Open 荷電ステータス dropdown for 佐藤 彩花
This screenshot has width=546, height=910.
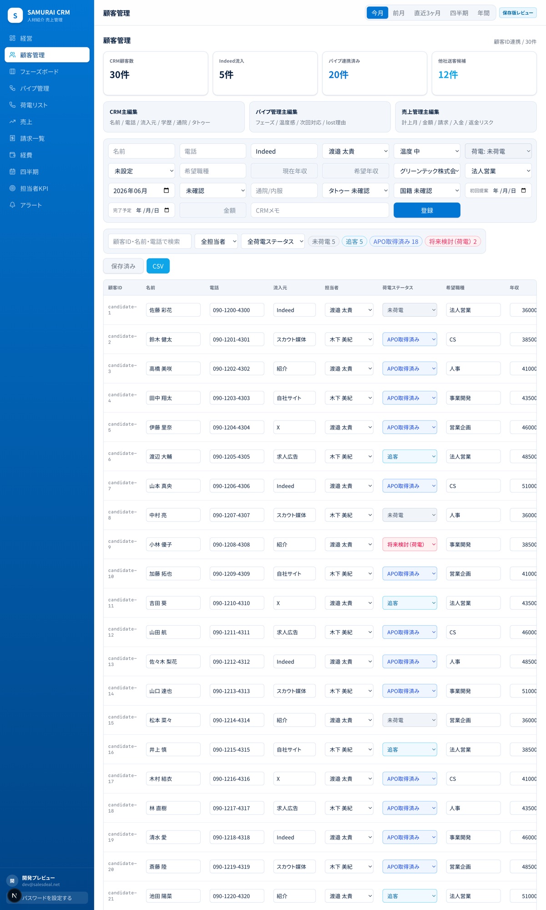[x=409, y=310]
